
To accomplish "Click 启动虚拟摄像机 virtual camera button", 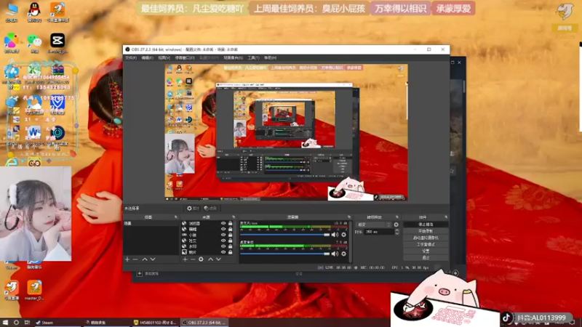I will coord(426,238).
